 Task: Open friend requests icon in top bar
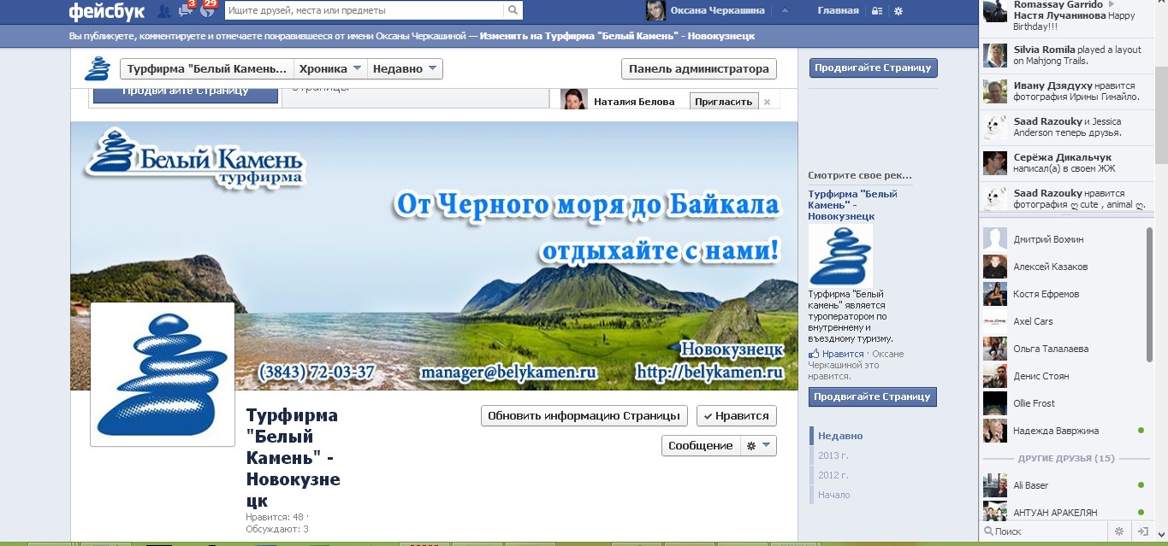point(164,11)
